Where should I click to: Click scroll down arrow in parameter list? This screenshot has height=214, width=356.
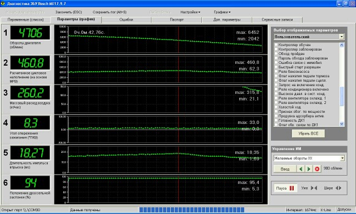pyautogui.click(x=342, y=124)
